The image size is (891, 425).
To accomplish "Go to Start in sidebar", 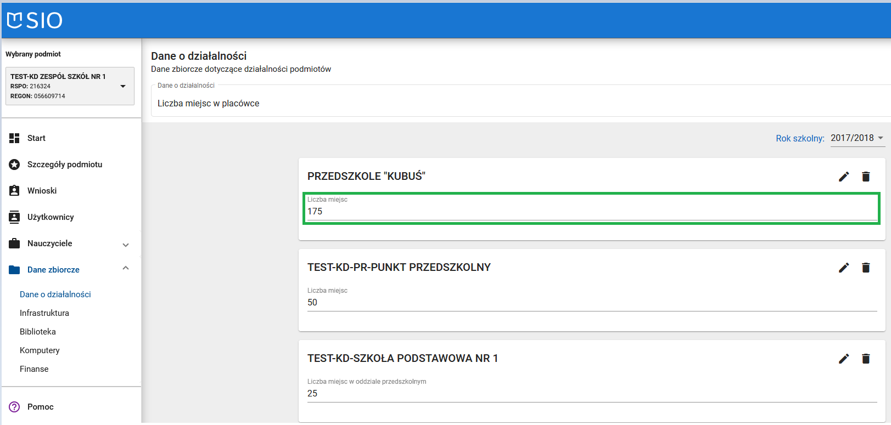I will (36, 138).
